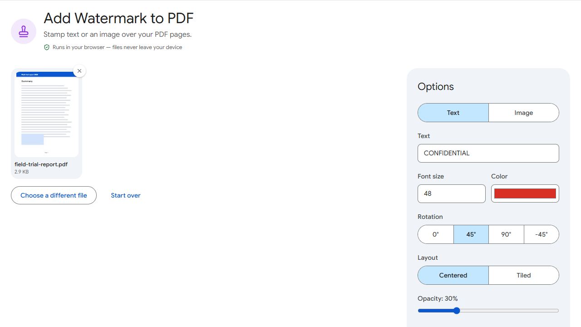Select the 45° rotation option
The height and width of the screenshot is (327, 581).
tap(471, 234)
